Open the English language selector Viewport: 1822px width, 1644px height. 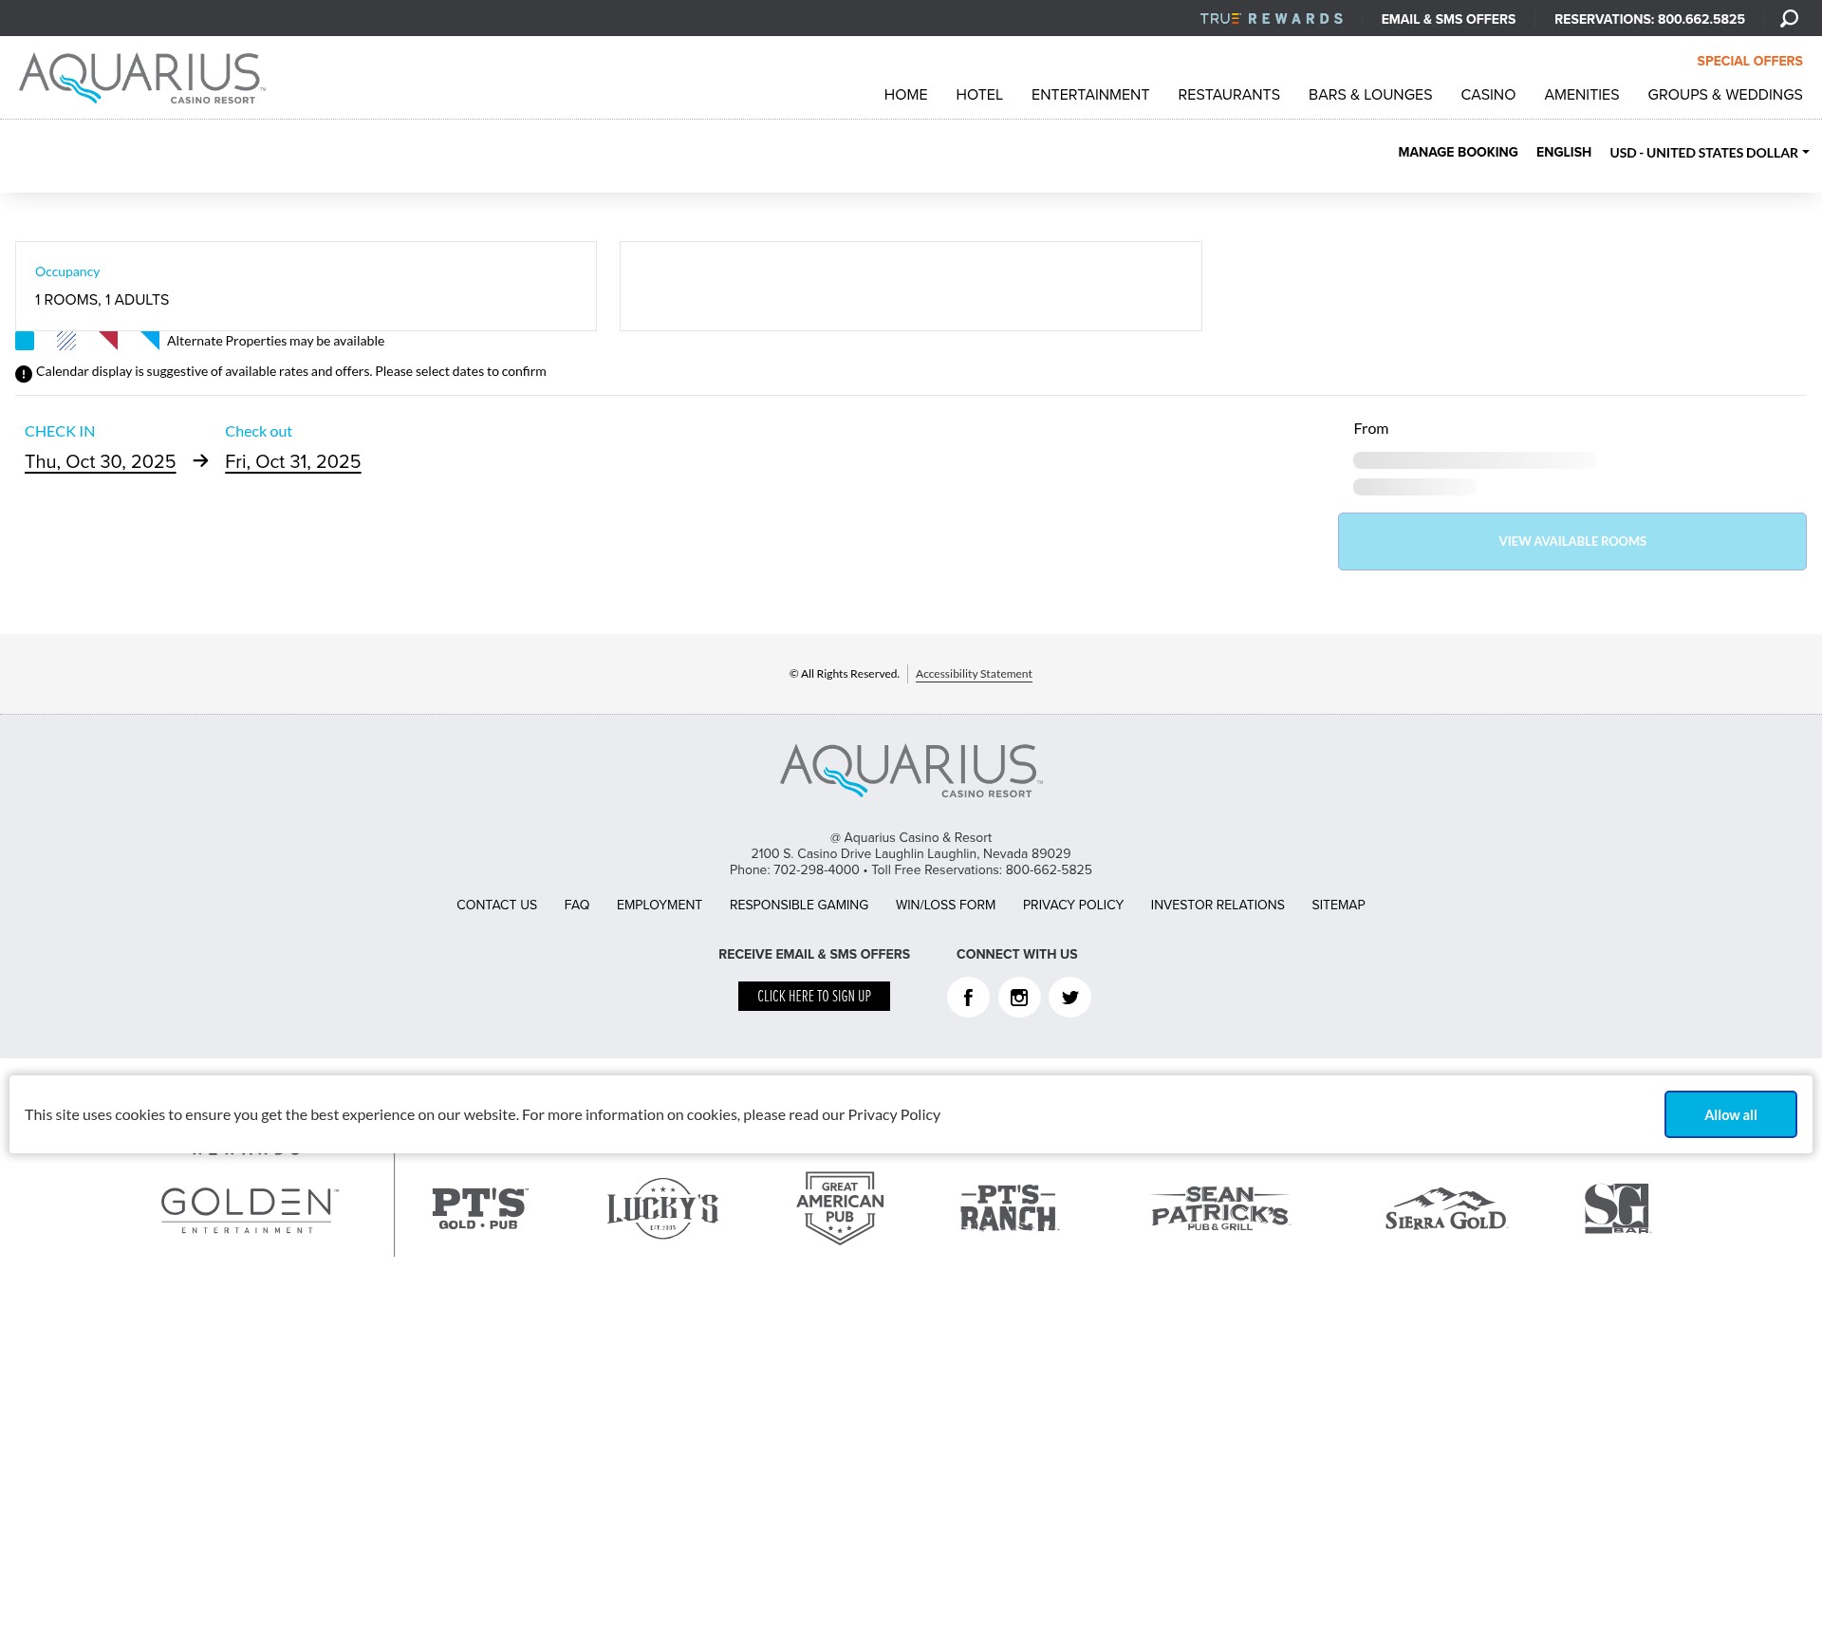[x=1563, y=152]
